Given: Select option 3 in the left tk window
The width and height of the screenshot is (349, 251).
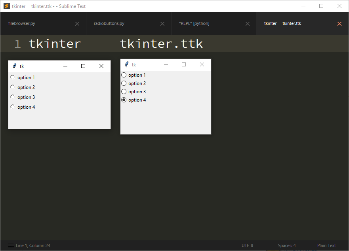Looking at the screenshot, I should point(12,97).
